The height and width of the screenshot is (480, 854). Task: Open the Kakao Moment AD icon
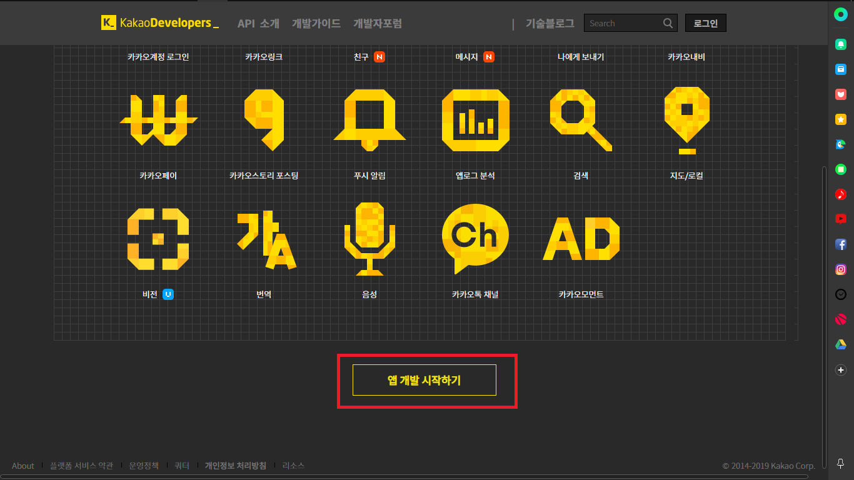pyautogui.click(x=581, y=238)
